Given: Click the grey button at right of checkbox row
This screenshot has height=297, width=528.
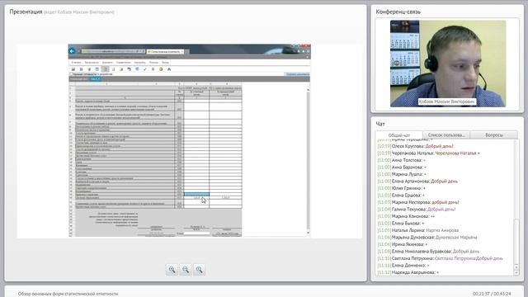Looking at the screenshot, I should click(x=297, y=74).
